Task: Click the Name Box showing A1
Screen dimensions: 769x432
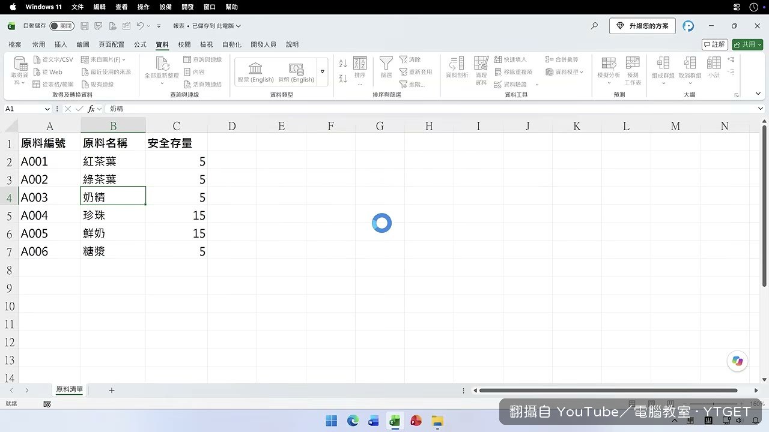Action: pyautogui.click(x=28, y=109)
